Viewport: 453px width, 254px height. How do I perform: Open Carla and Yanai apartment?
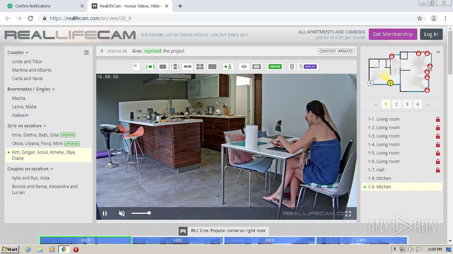point(27,79)
